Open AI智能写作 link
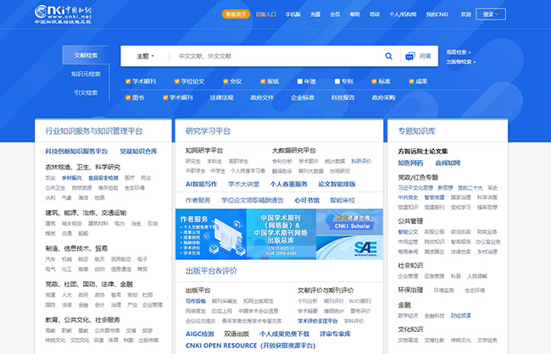 tap(202, 184)
